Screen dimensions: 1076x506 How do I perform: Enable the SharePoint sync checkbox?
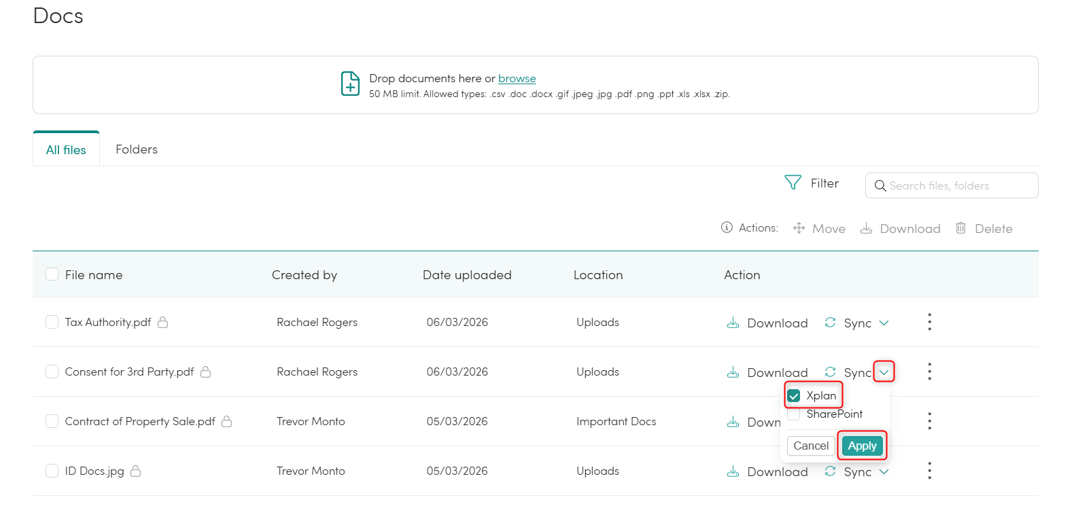point(794,414)
